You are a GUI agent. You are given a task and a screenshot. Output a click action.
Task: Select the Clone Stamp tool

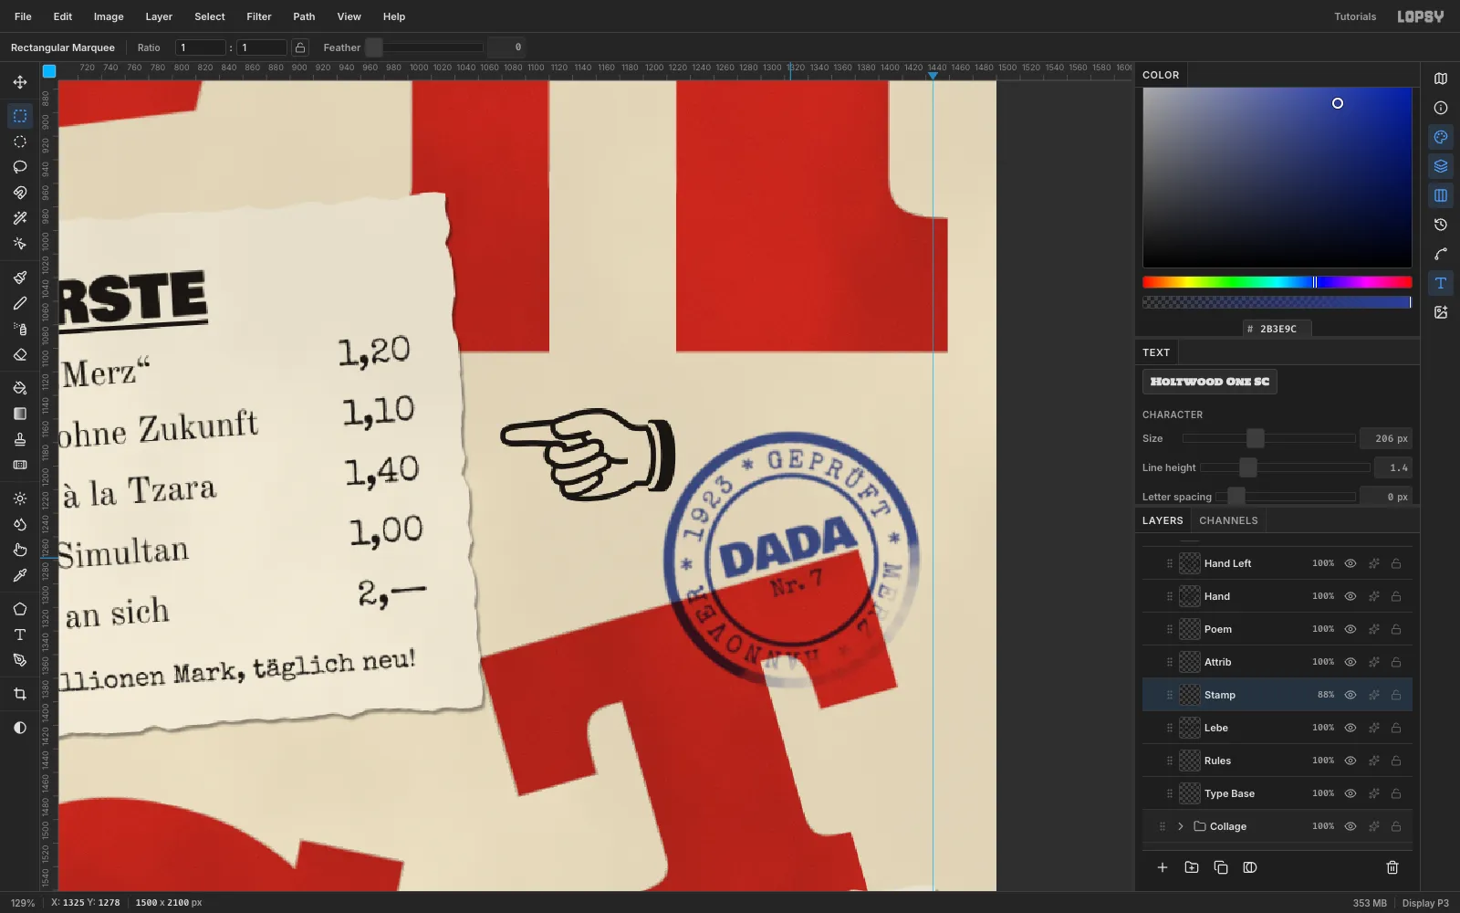[x=20, y=439]
